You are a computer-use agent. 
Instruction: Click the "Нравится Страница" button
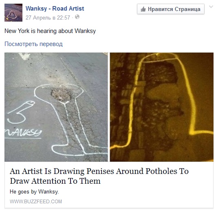[171, 9]
